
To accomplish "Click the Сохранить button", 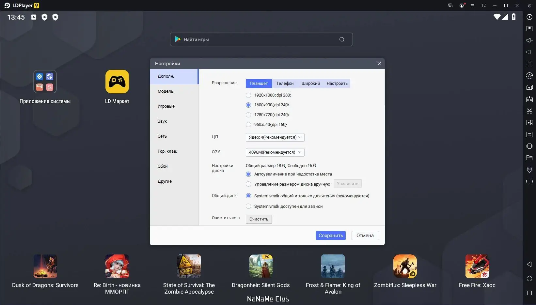I will [331, 236].
